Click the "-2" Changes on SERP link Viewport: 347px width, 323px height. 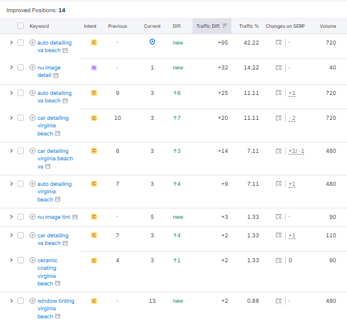point(292,118)
